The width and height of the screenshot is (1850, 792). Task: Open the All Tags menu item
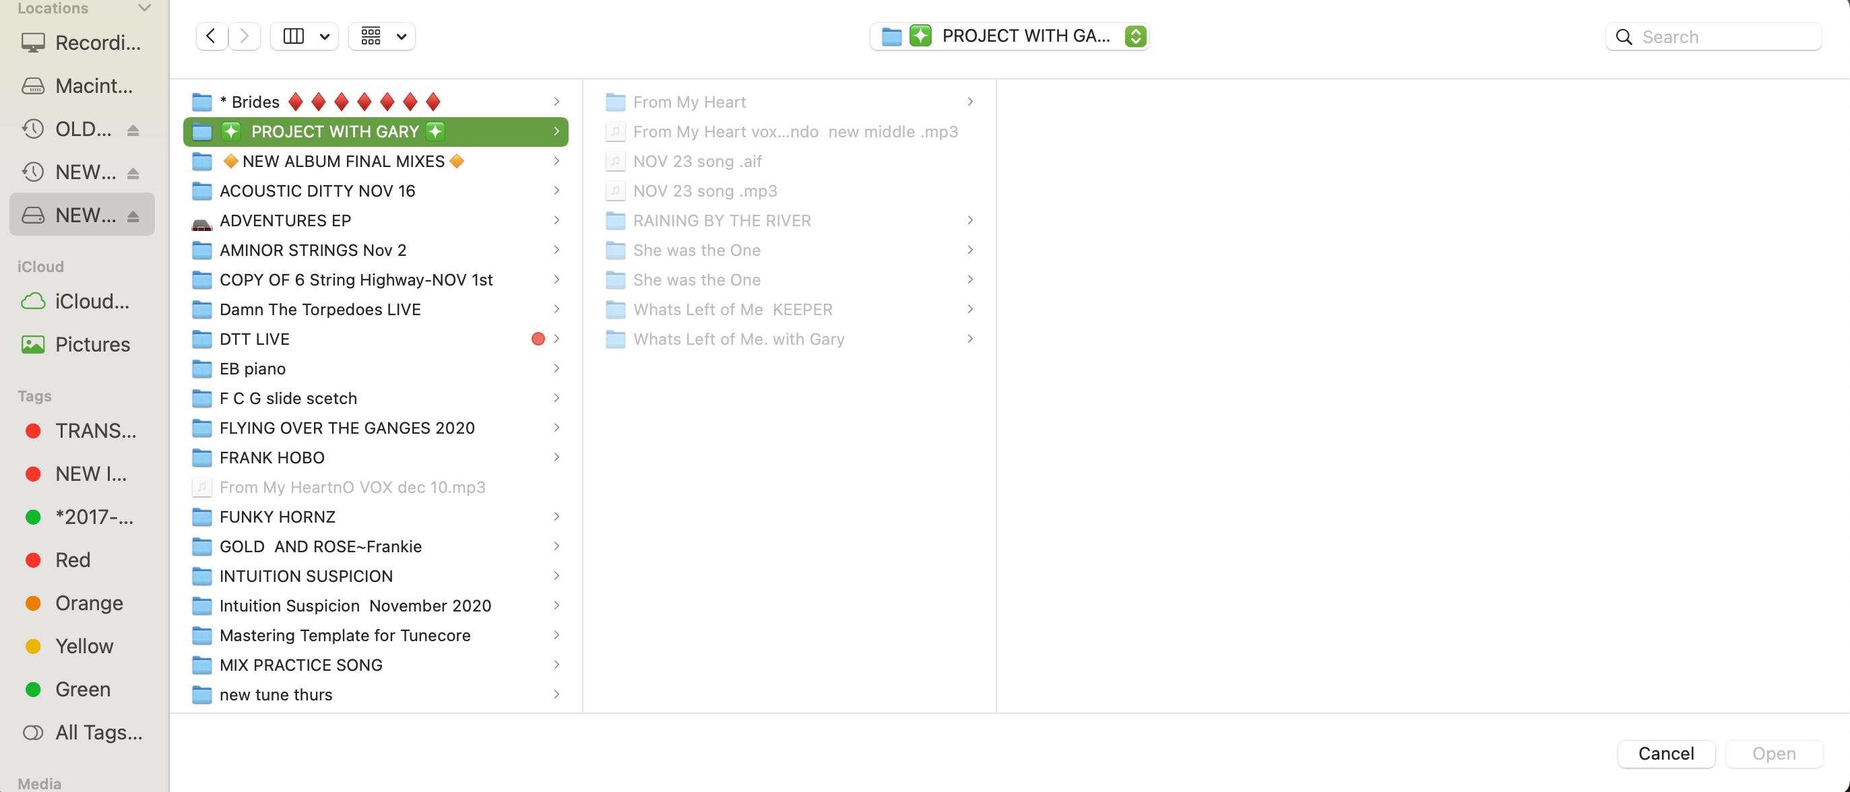tap(98, 731)
